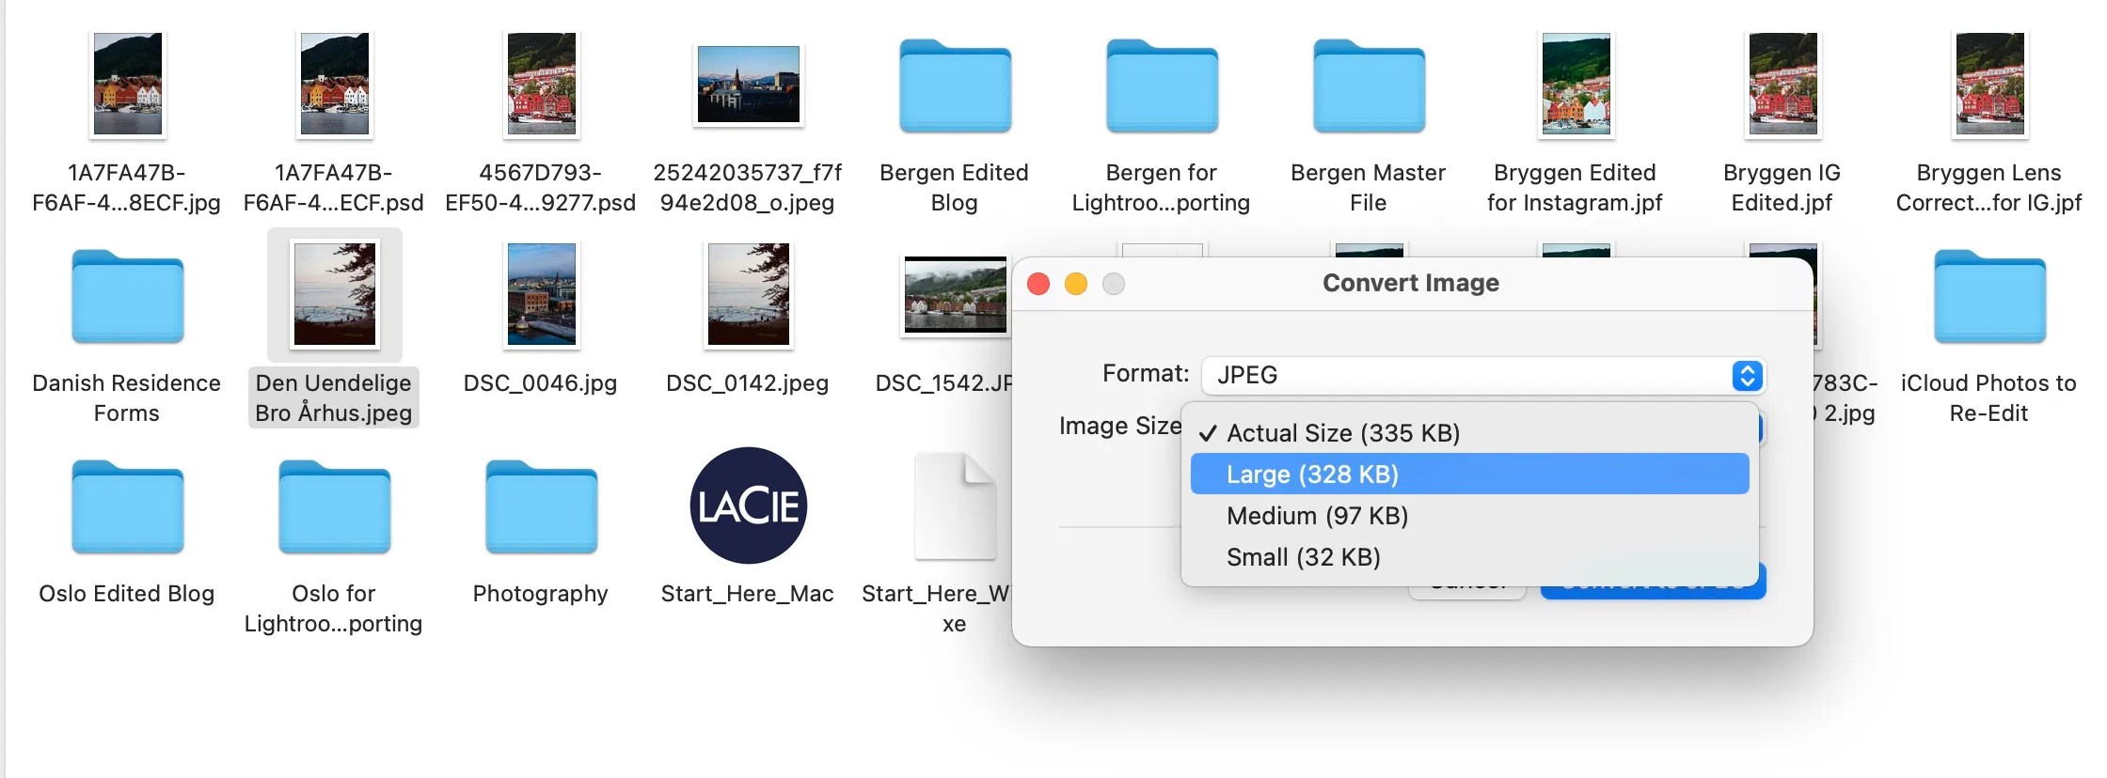2107x778 pixels.
Task: Select the 1A7FA47B-F6AF-4...8ECF.jpg file icon
Action: (x=128, y=85)
